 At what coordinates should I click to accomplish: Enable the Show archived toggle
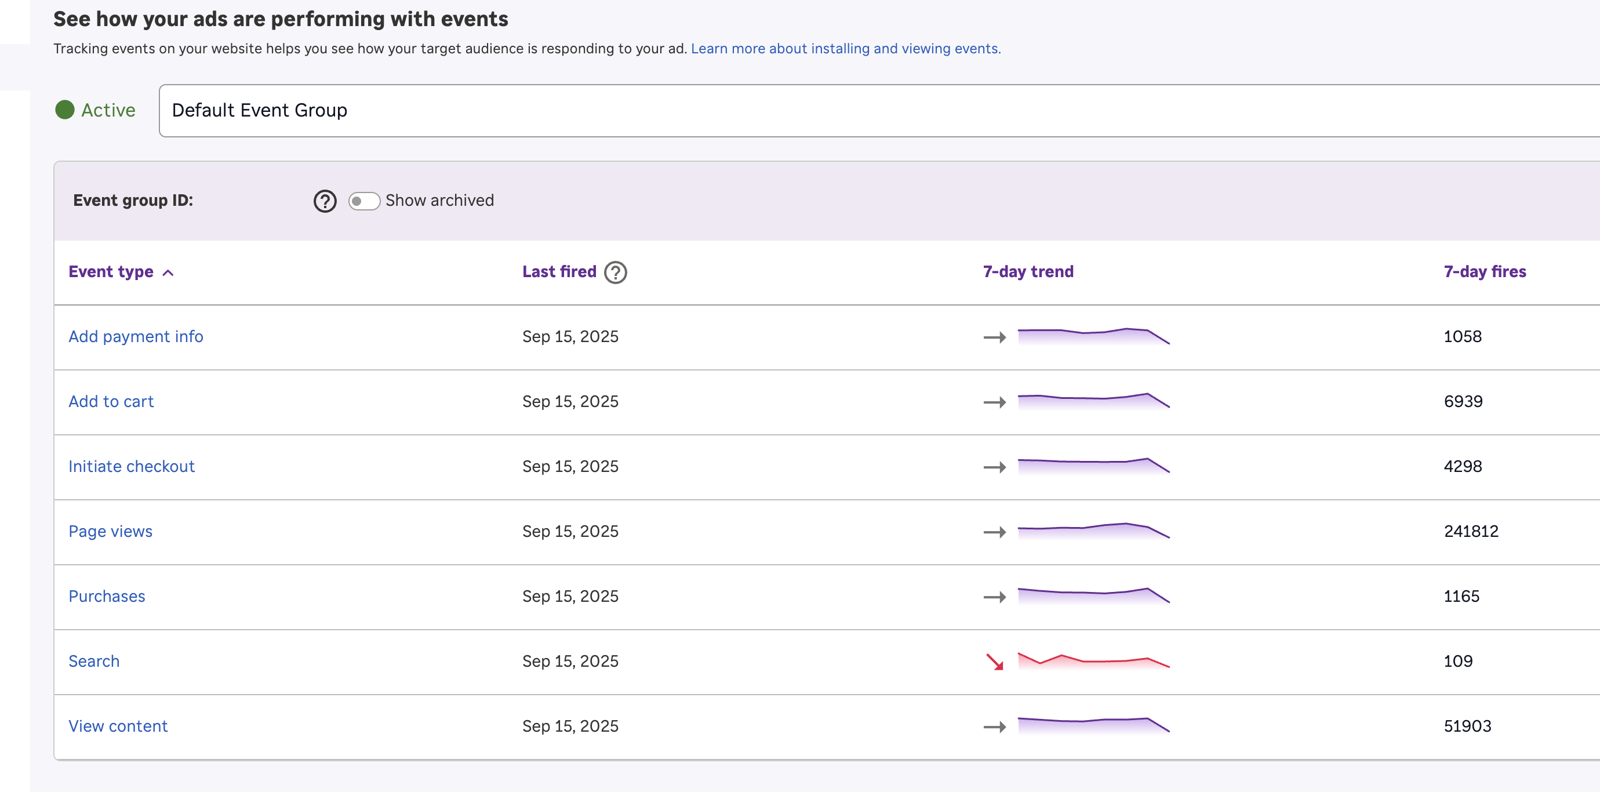tap(364, 201)
